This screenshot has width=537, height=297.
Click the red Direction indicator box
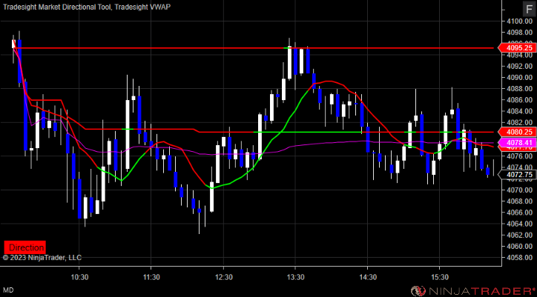tap(24, 247)
